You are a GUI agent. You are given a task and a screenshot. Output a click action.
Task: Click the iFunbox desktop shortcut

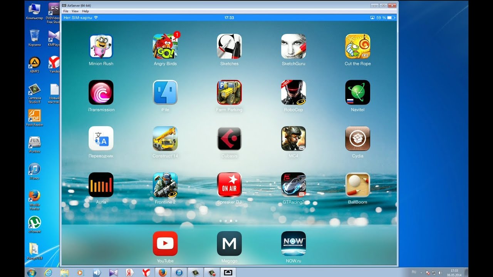coord(35,145)
